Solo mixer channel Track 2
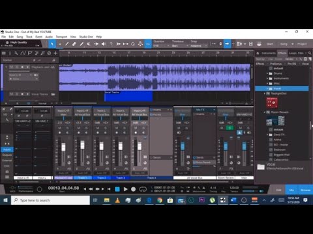 click(x=106, y=128)
